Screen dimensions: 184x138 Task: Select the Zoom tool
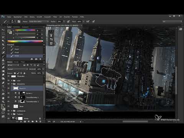(x=3, y=102)
